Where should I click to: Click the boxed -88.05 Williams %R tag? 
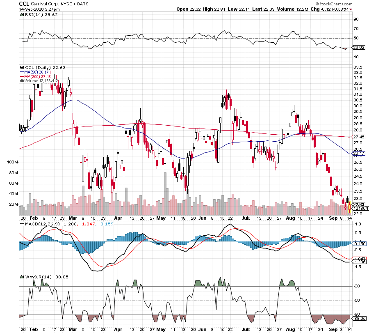(359, 318)
